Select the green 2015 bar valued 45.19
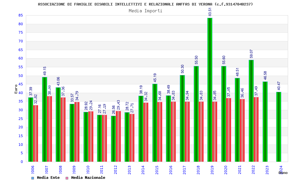The height and width of the screenshot is (194, 291). click(x=155, y=123)
